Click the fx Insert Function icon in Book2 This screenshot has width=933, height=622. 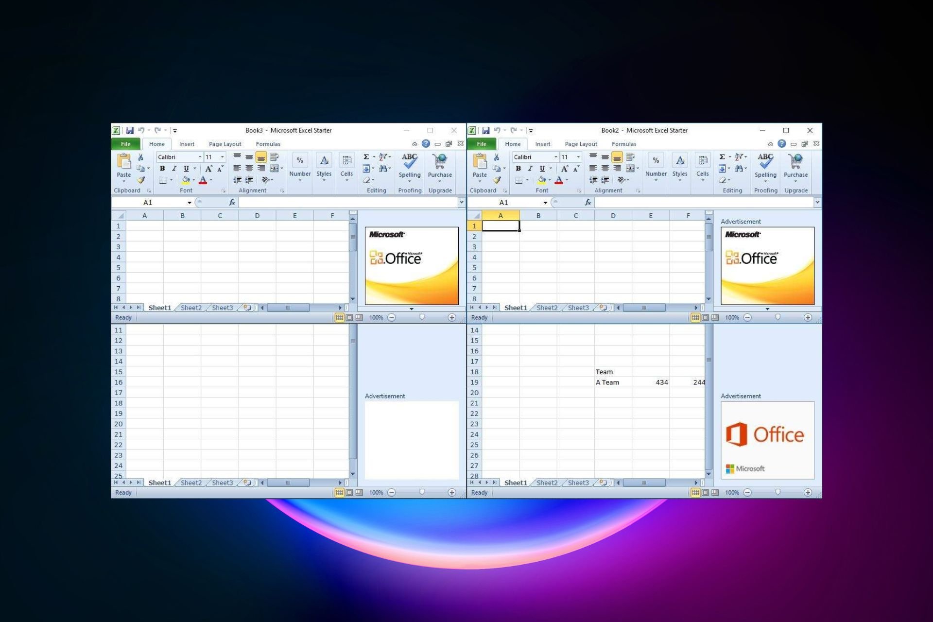(x=587, y=202)
